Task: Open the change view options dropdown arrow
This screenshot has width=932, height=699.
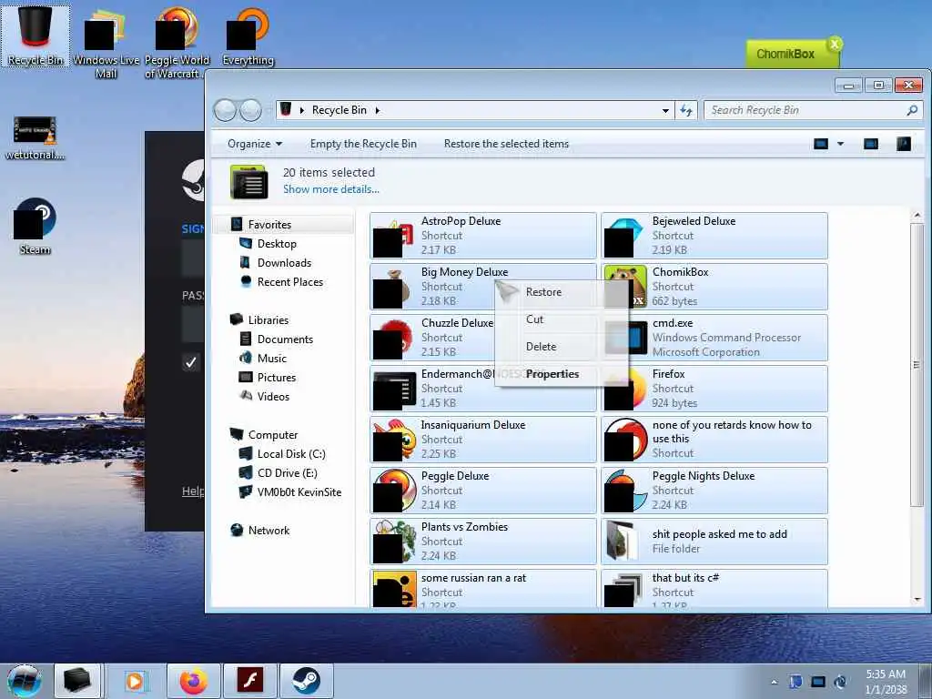Action: click(840, 144)
